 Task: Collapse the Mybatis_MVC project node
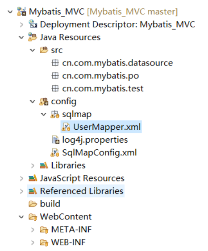(x=10, y=12)
